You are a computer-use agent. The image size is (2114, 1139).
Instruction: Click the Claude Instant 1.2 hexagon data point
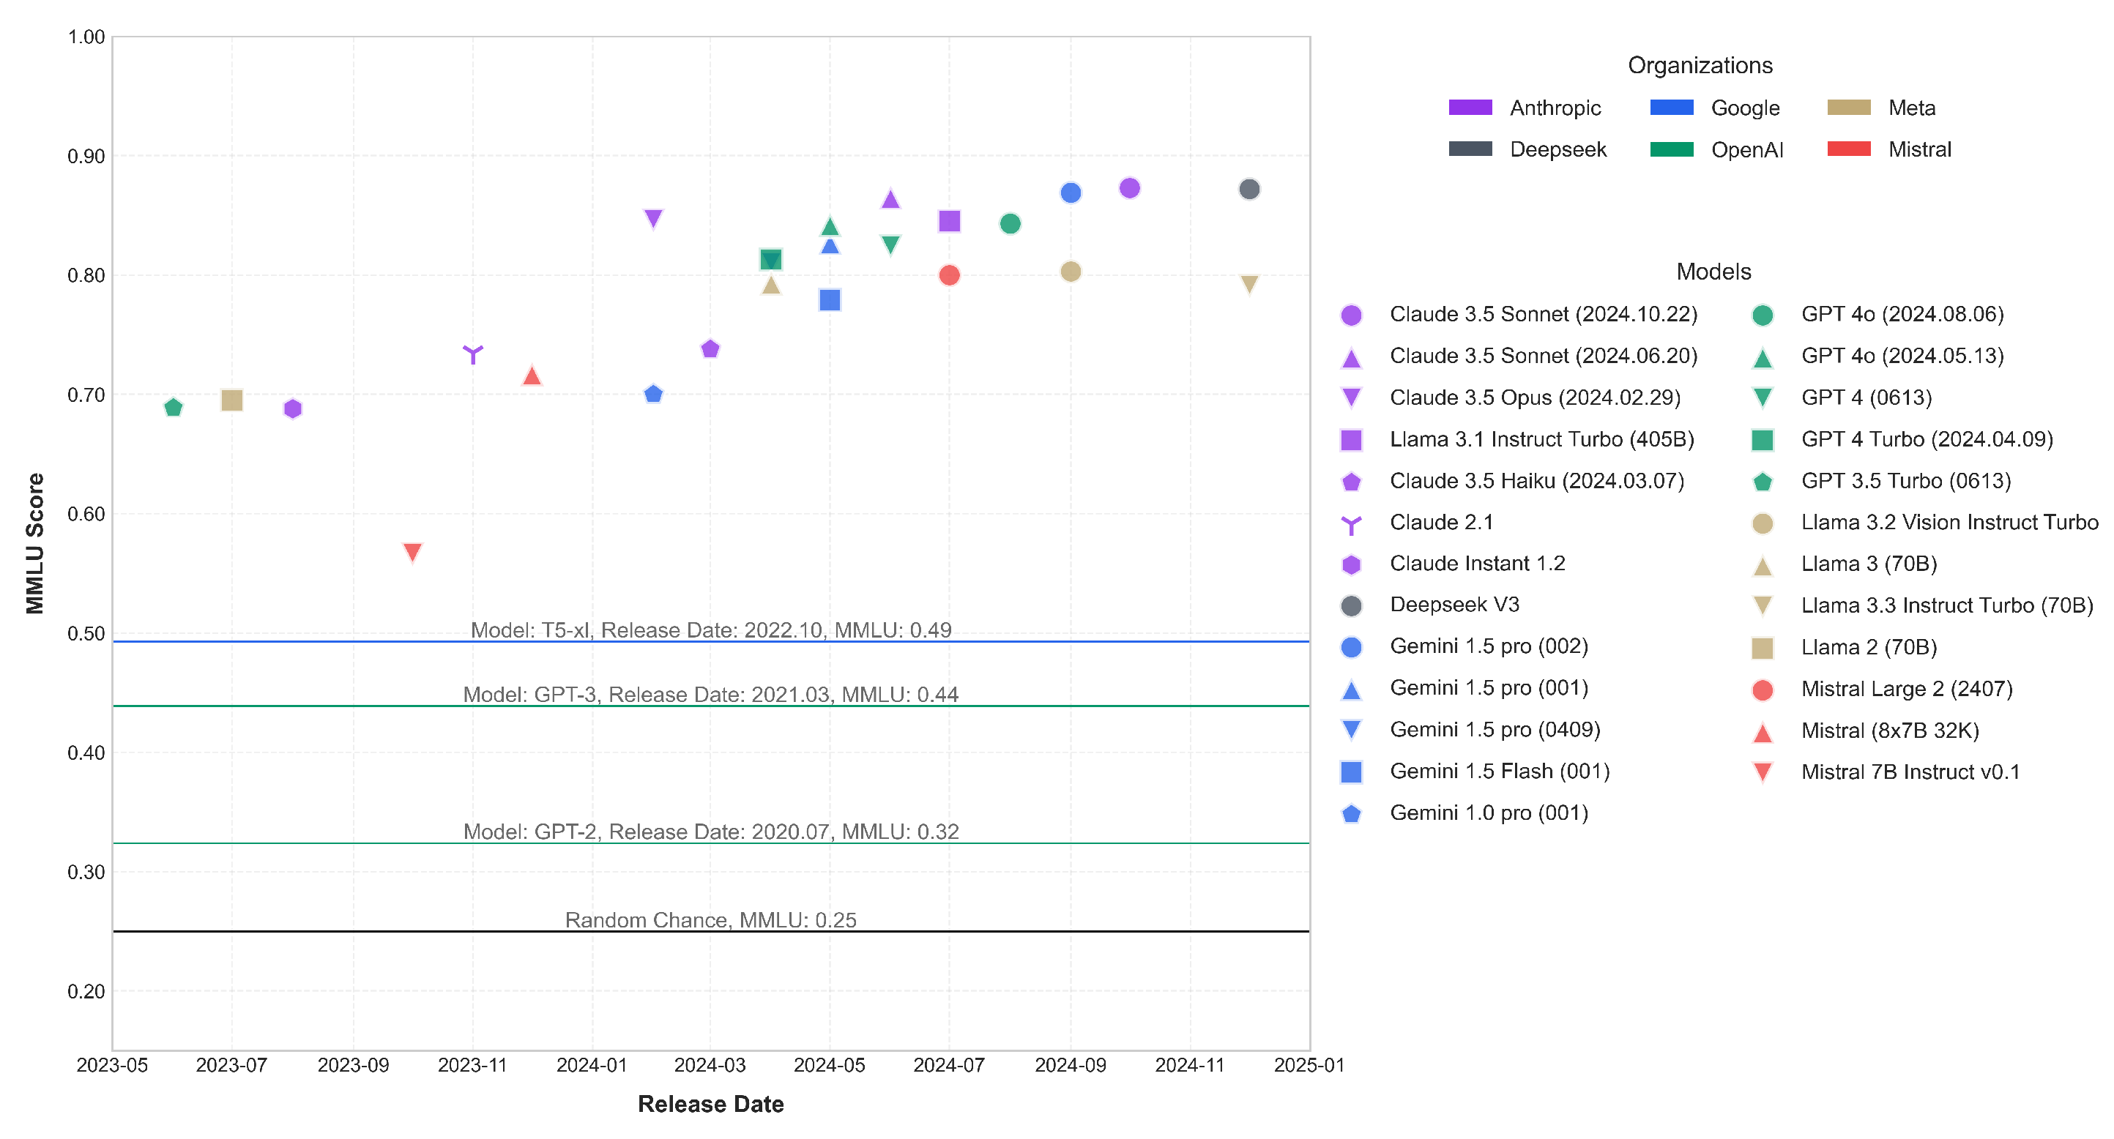pos(292,408)
